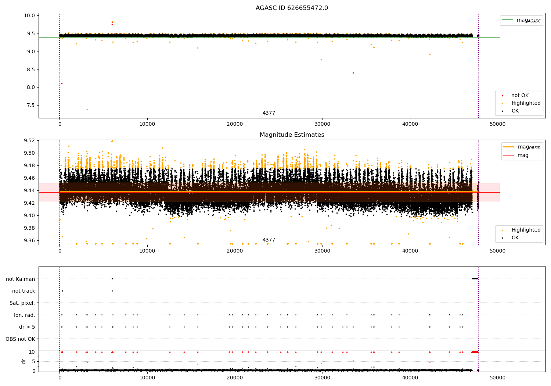Click the 9.40 y-axis tick label

[x=29, y=215]
